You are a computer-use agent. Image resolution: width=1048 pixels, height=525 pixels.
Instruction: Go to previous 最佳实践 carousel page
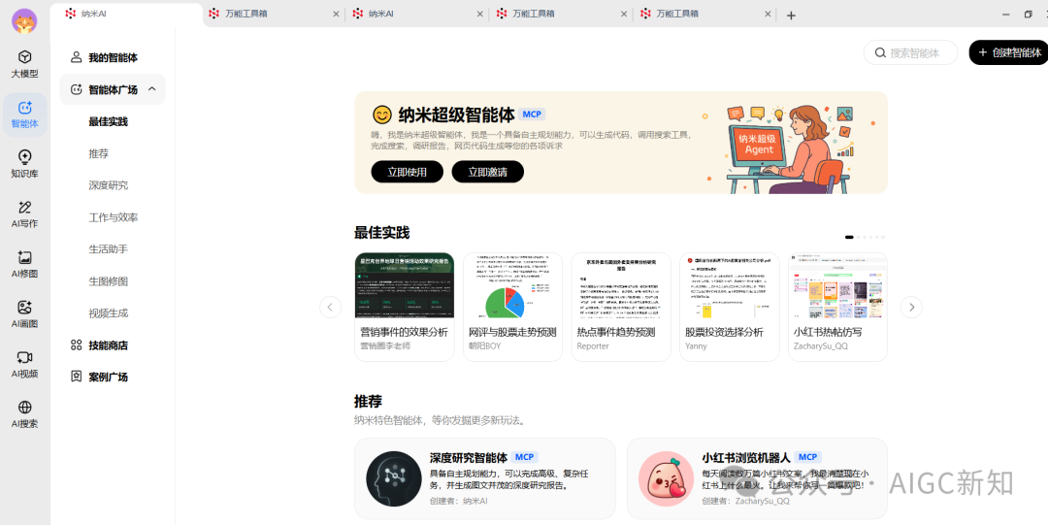[x=330, y=307]
